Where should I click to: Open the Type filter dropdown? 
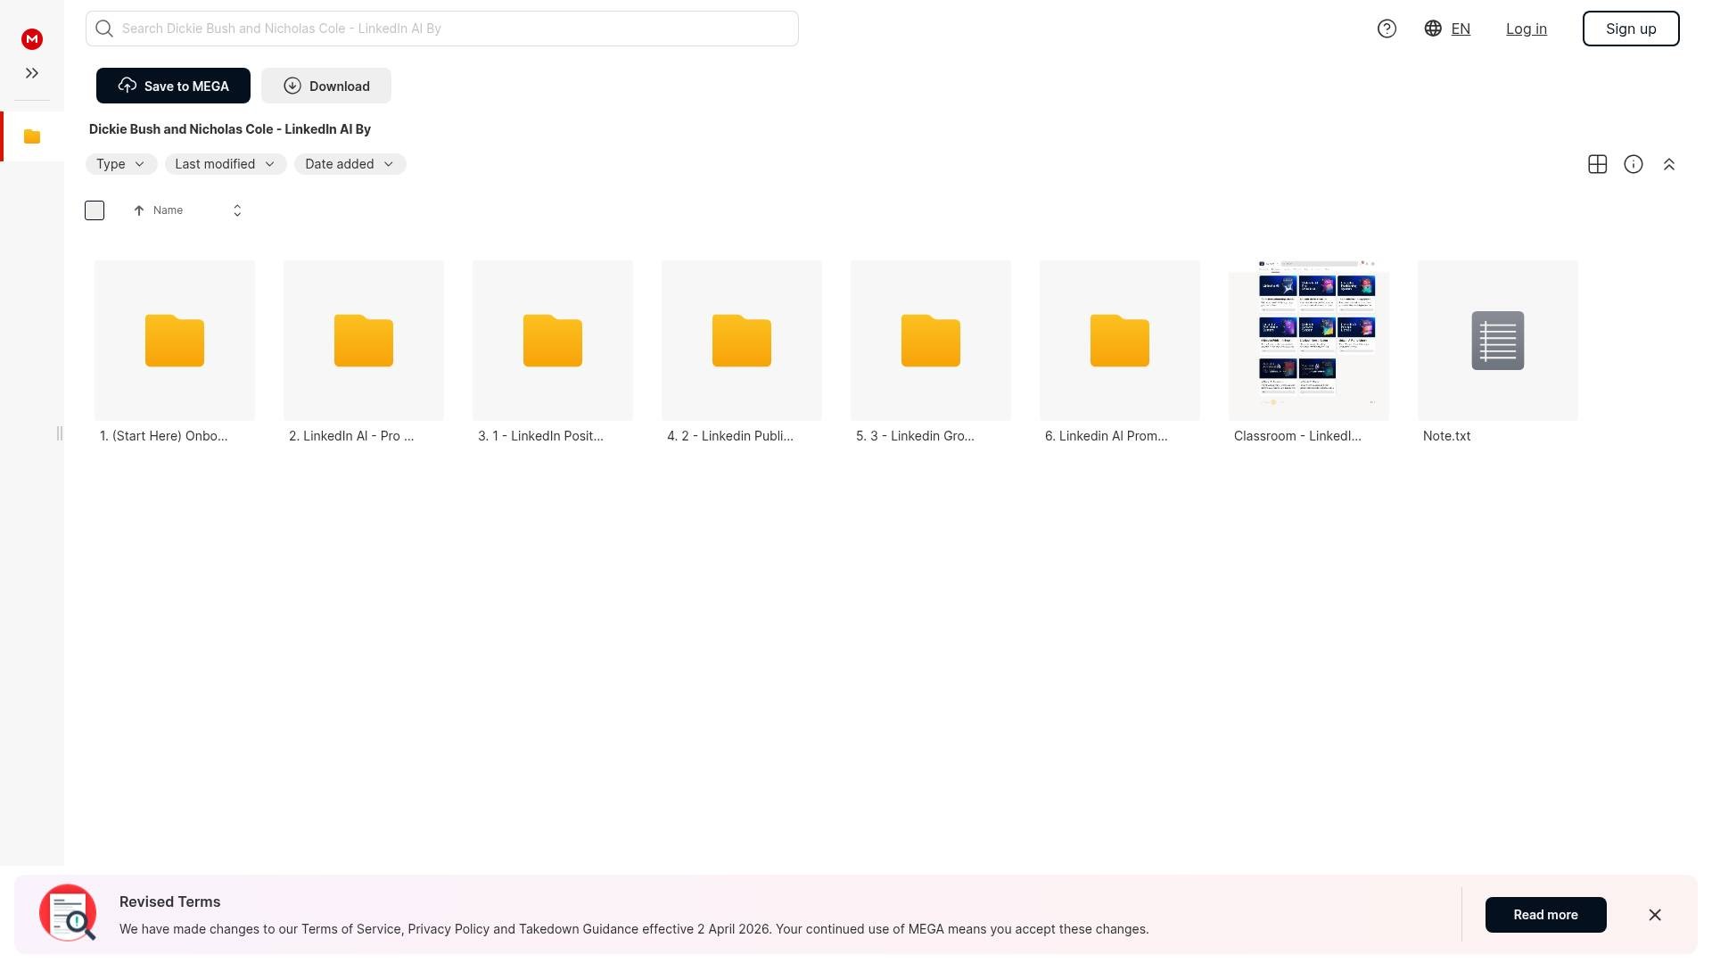[120, 164]
